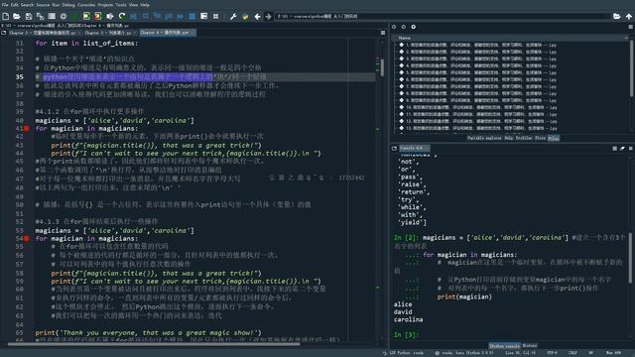
Task: Toggle the breakpoint on line 54
Action: (x=27, y=239)
